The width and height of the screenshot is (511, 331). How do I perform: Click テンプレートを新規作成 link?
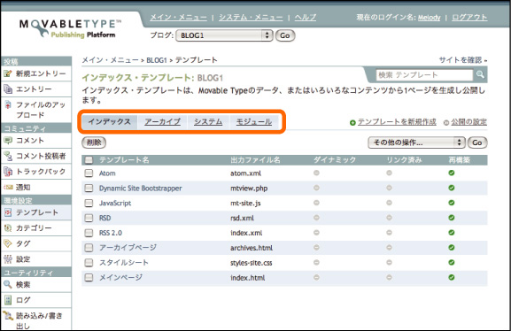pos(397,122)
